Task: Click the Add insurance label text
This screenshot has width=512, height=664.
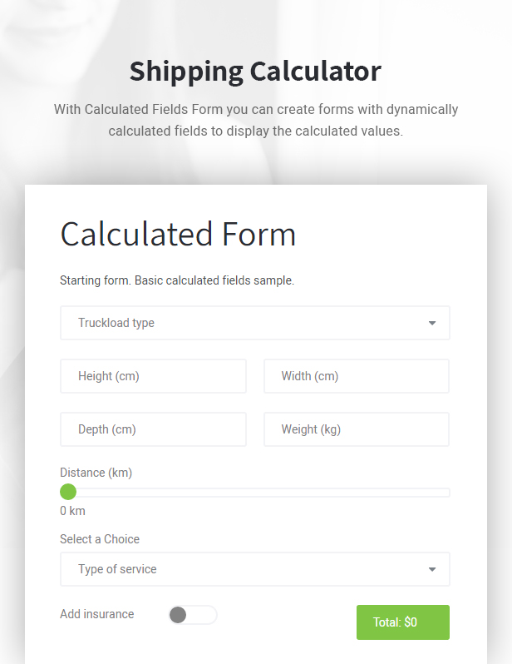Action: [x=96, y=614]
